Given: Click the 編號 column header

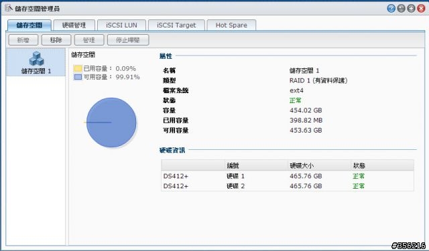Looking at the screenshot, I should pyautogui.click(x=233, y=165).
